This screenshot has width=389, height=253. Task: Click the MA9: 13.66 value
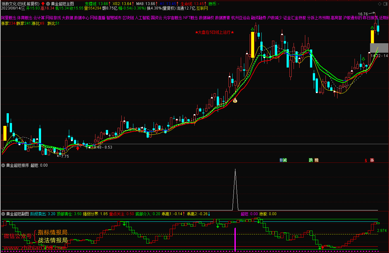click(146, 4)
